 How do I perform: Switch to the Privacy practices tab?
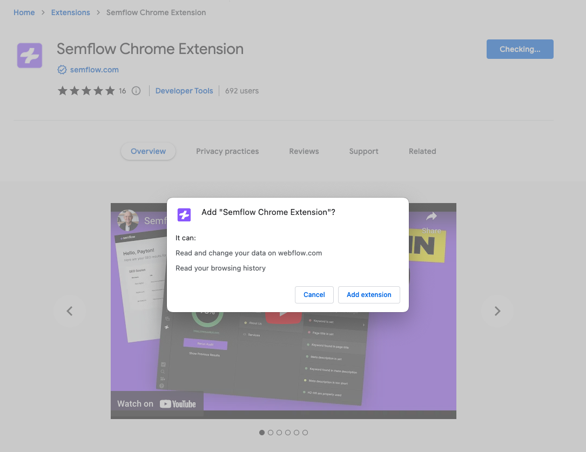point(227,151)
